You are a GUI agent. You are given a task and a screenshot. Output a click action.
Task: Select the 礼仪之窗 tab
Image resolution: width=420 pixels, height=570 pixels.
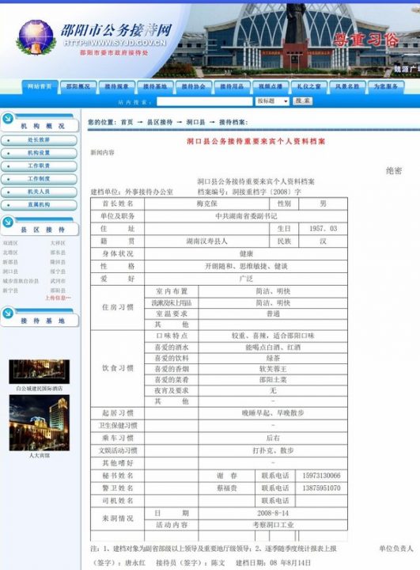point(308,86)
